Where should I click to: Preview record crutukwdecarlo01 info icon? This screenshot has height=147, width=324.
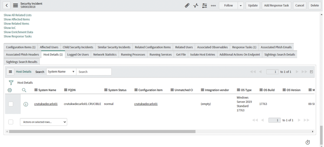coord(26,104)
